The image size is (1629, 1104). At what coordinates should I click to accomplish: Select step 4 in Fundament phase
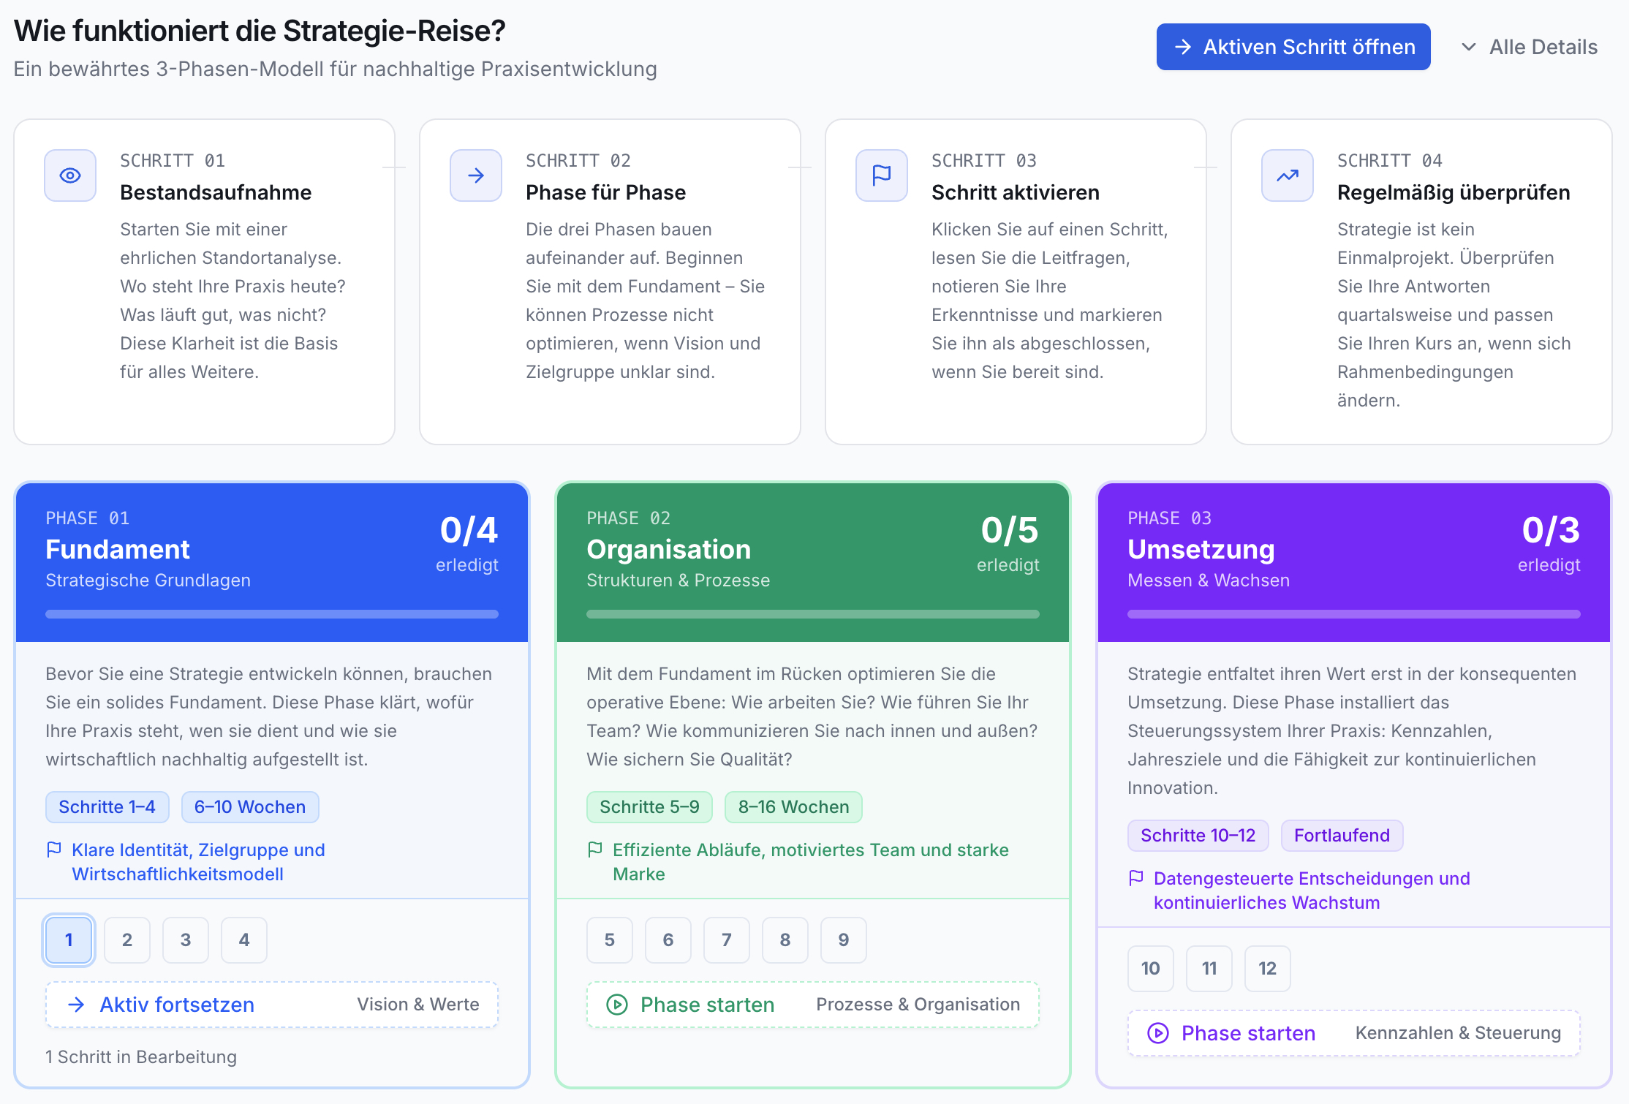244,940
